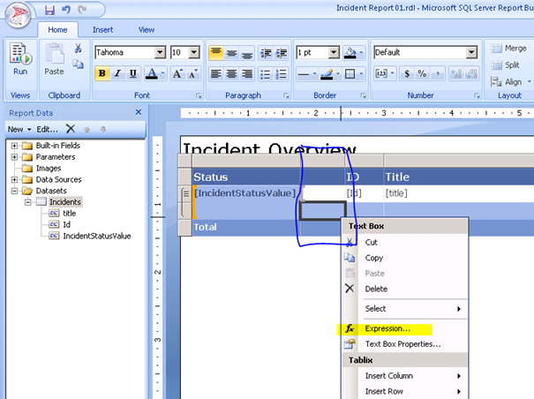Click the Merge cells button

pyautogui.click(x=508, y=49)
